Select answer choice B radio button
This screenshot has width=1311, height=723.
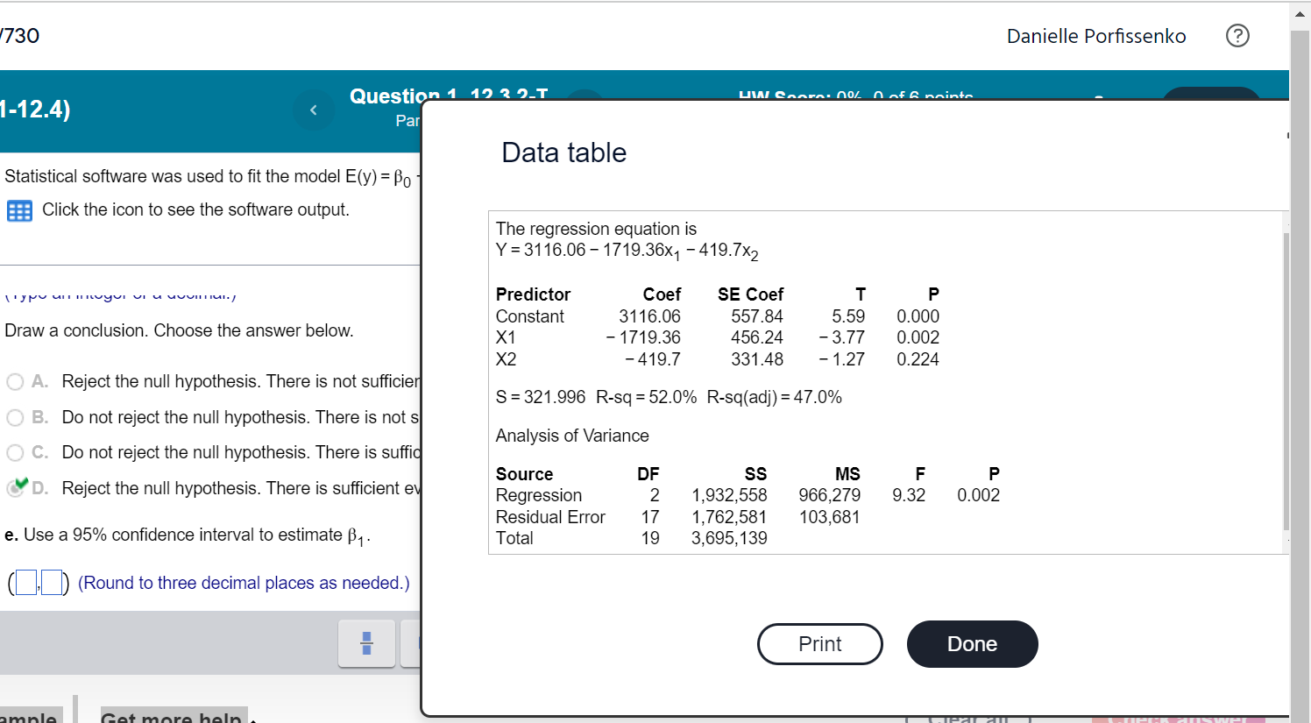(x=14, y=417)
